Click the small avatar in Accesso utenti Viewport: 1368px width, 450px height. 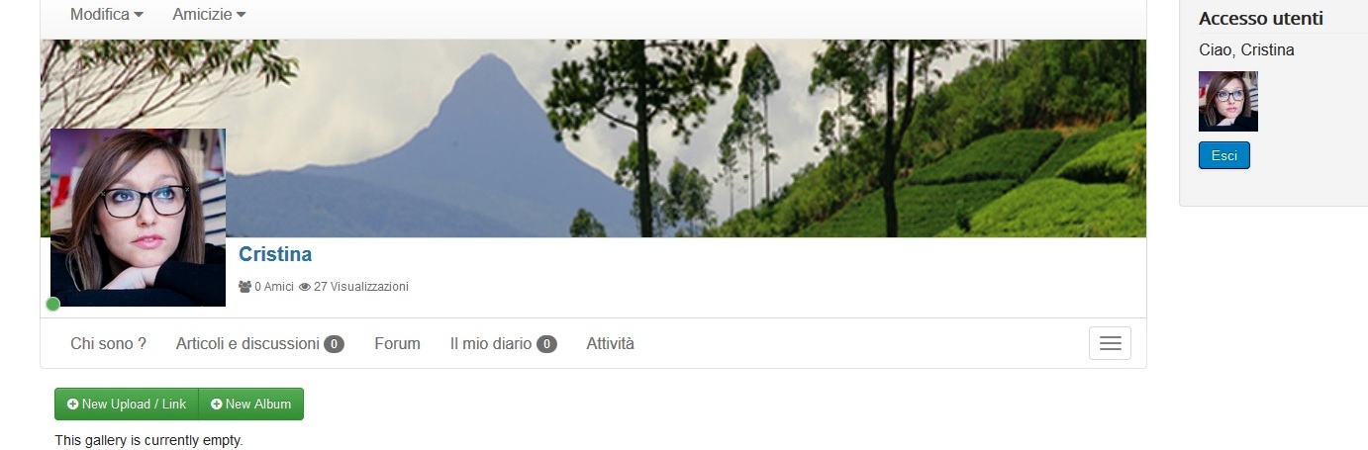pos(1228,101)
